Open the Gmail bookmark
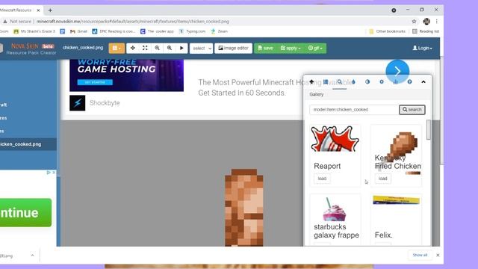The height and width of the screenshot is (269, 478). tap(78, 31)
